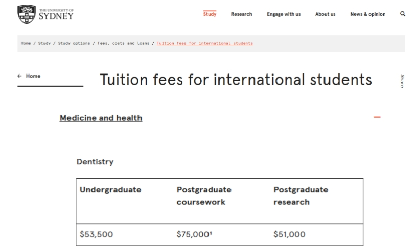
Task: Click the back arrow beside Home
Action: click(19, 76)
